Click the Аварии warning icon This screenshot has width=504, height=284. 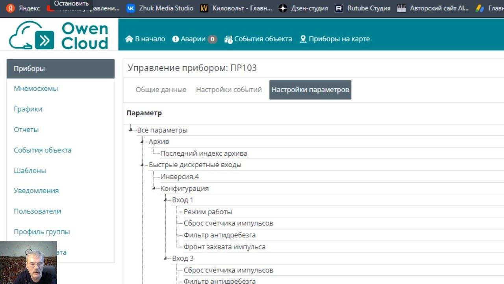point(176,39)
